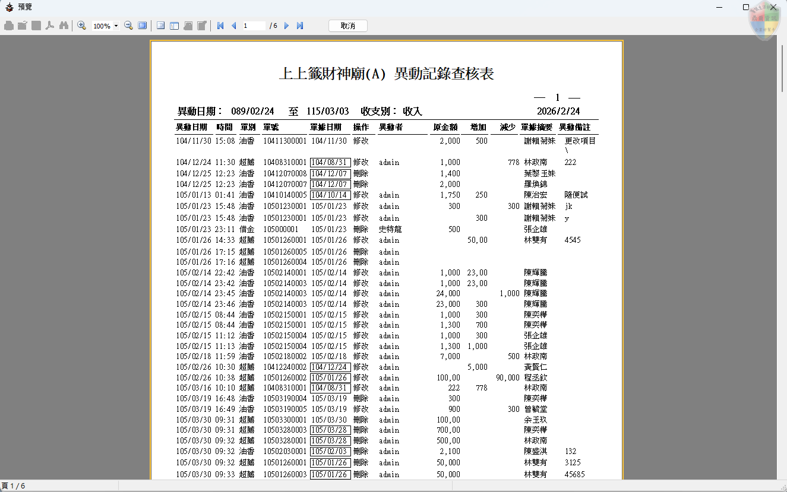
Task: Click the binoculars find icon
Action: pyautogui.click(x=64, y=26)
